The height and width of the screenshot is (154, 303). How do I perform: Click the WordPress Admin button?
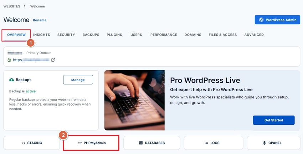coord(277,20)
